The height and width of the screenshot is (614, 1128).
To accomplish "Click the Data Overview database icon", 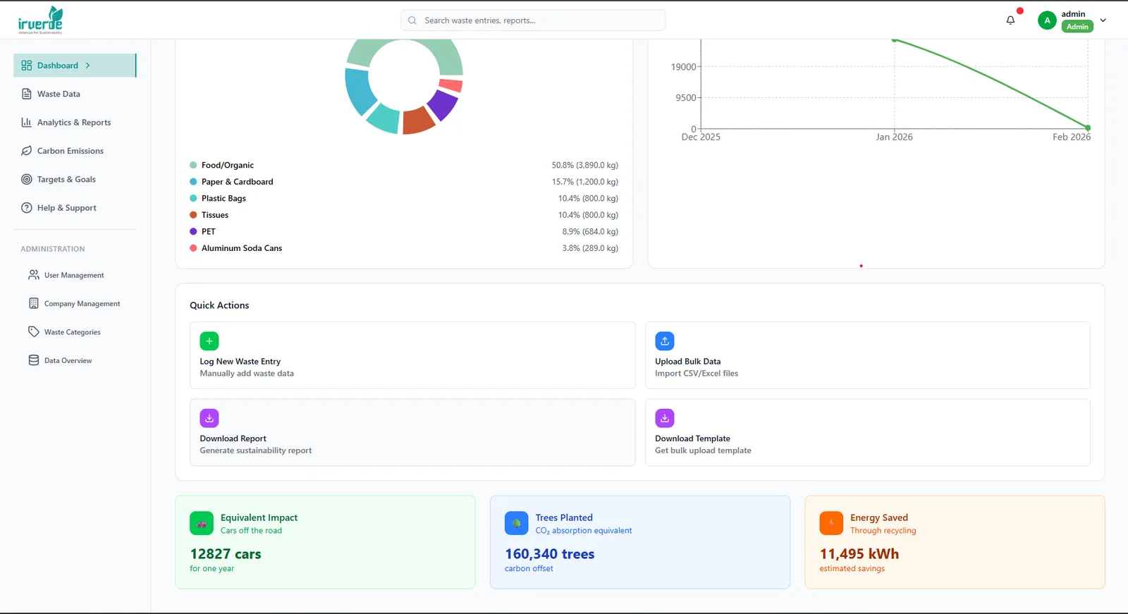I will (34, 360).
